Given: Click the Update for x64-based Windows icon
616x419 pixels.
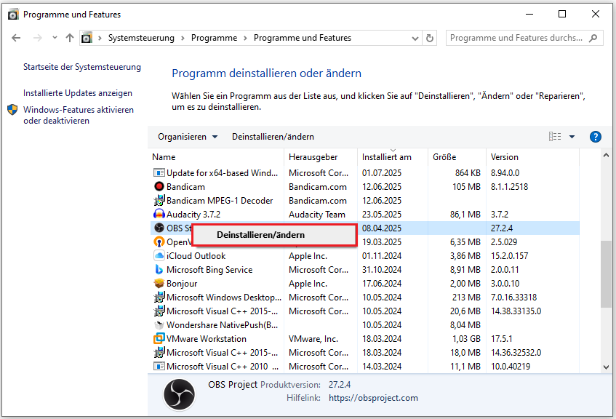Looking at the screenshot, I should [159, 173].
